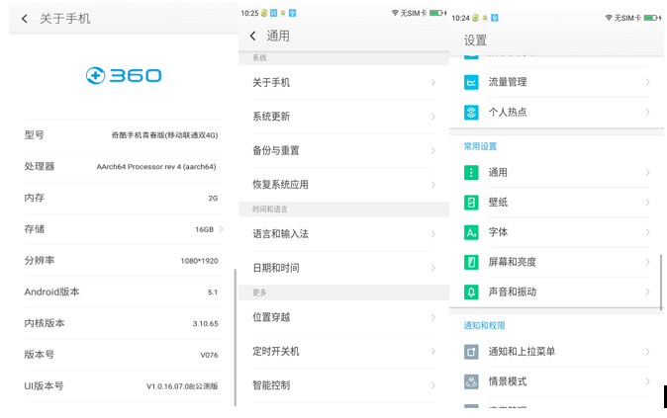667x418 pixels.
Task: Open 恢复系统应用 entry
Action: [x=343, y=185]
